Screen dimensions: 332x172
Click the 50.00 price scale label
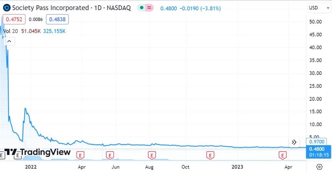pos(315,22)
